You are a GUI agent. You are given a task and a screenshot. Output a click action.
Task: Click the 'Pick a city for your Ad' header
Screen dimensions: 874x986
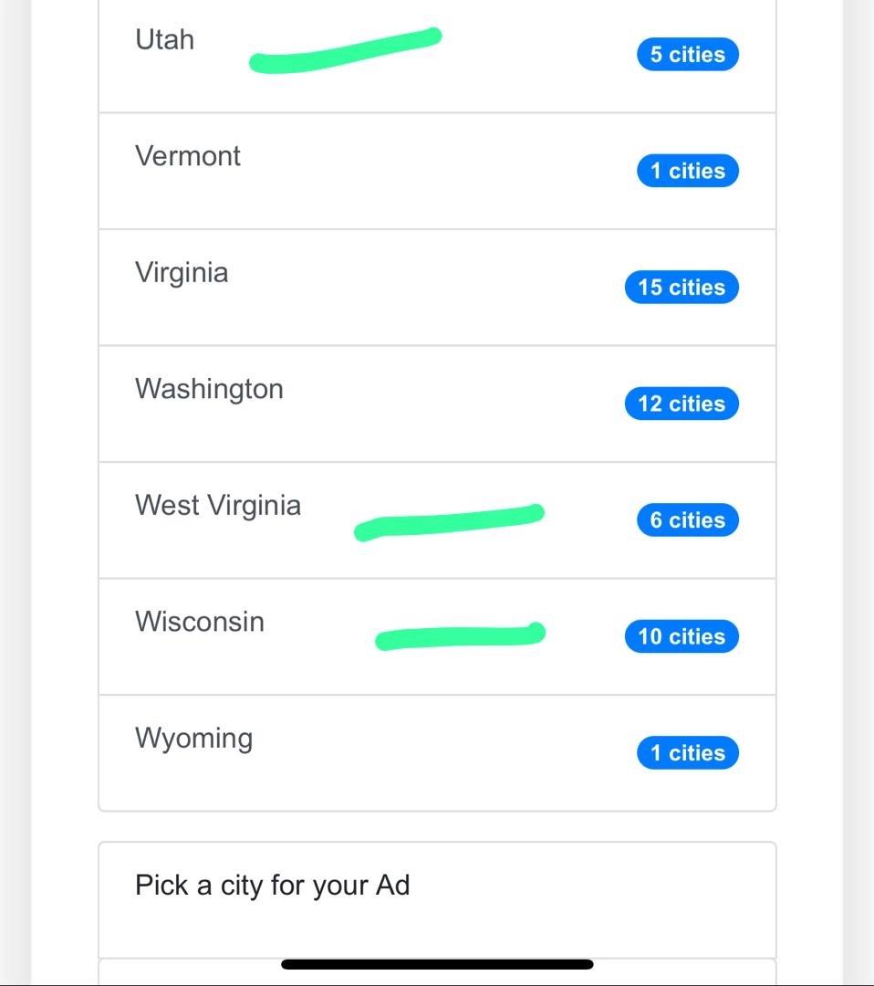click(272, 886)
